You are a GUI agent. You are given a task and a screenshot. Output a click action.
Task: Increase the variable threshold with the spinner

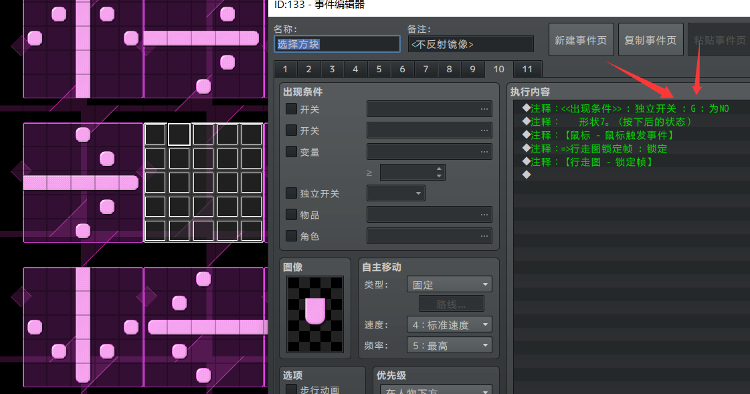439,169
